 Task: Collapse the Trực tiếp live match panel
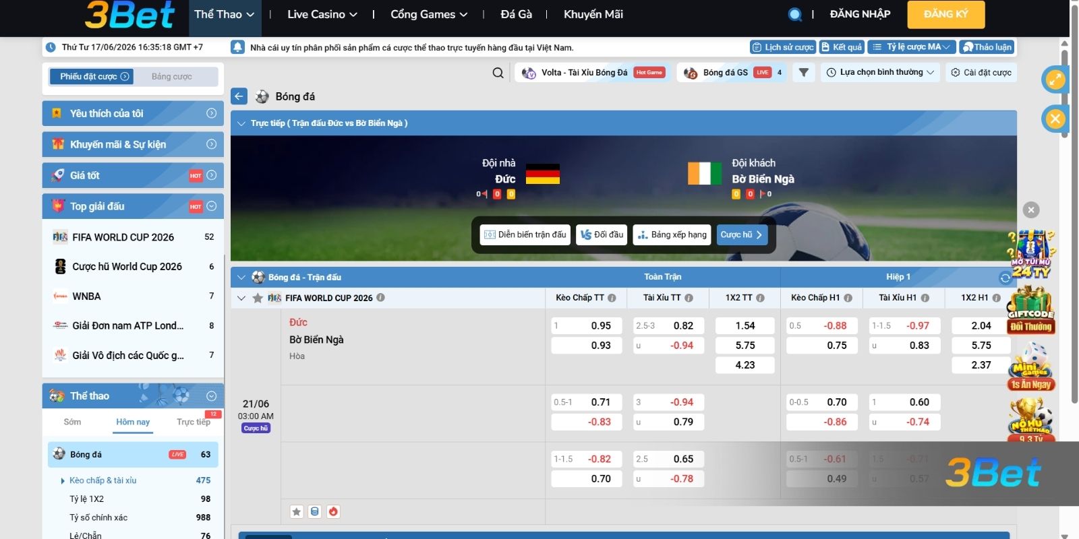[x=241, y=123]
